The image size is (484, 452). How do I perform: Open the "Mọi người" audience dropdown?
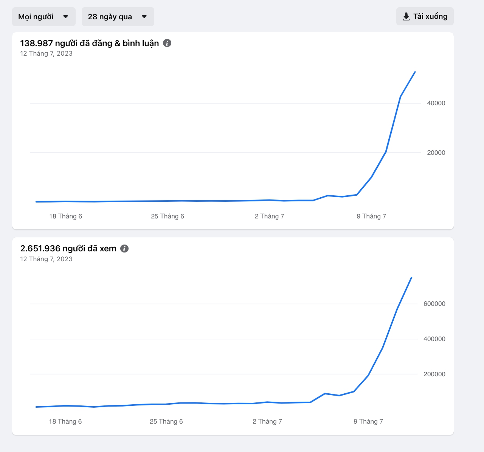43,17
